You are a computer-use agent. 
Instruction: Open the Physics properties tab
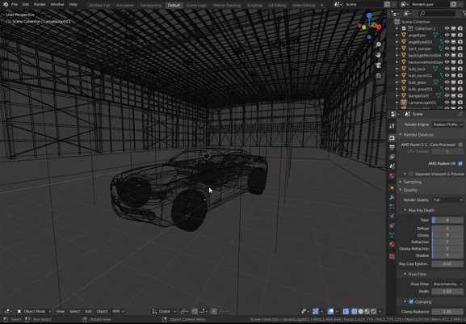click(392, 216)
